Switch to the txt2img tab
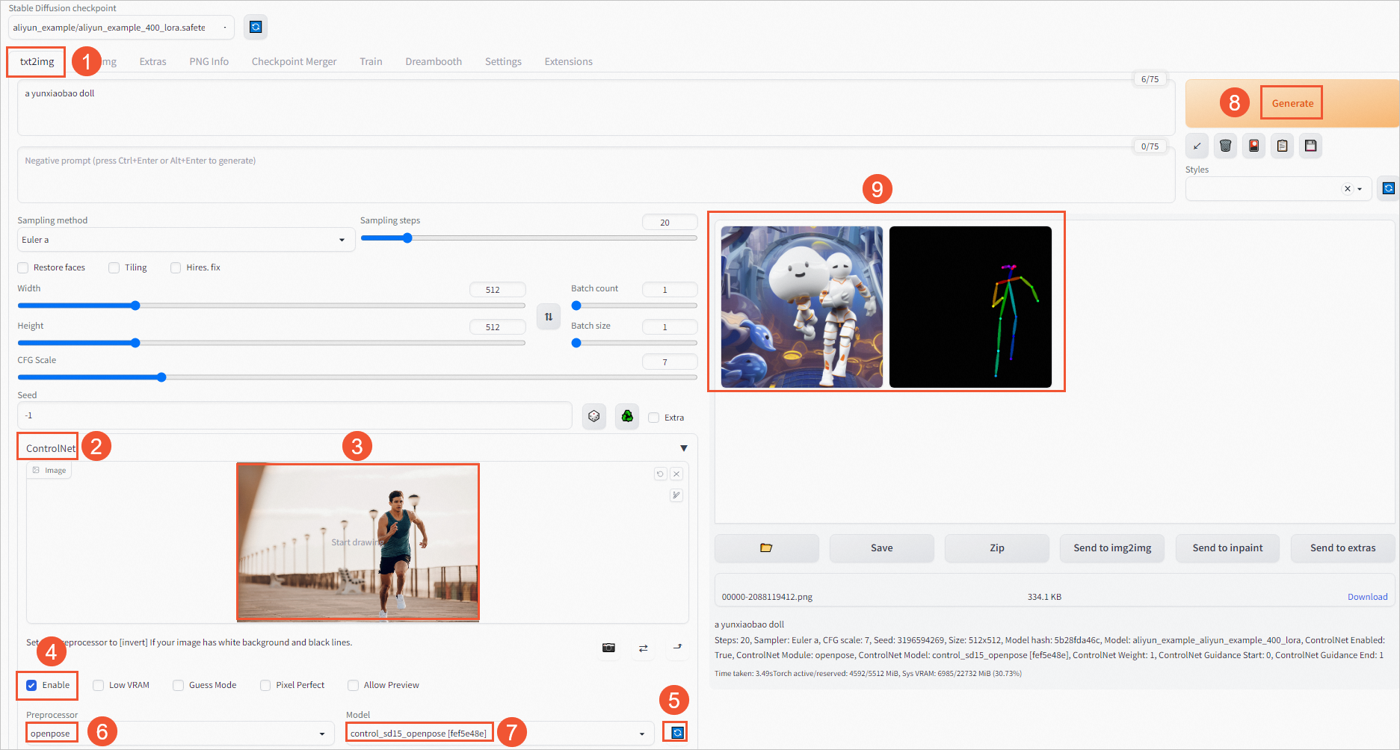1400x750 pixels. [x=37, y=61]
